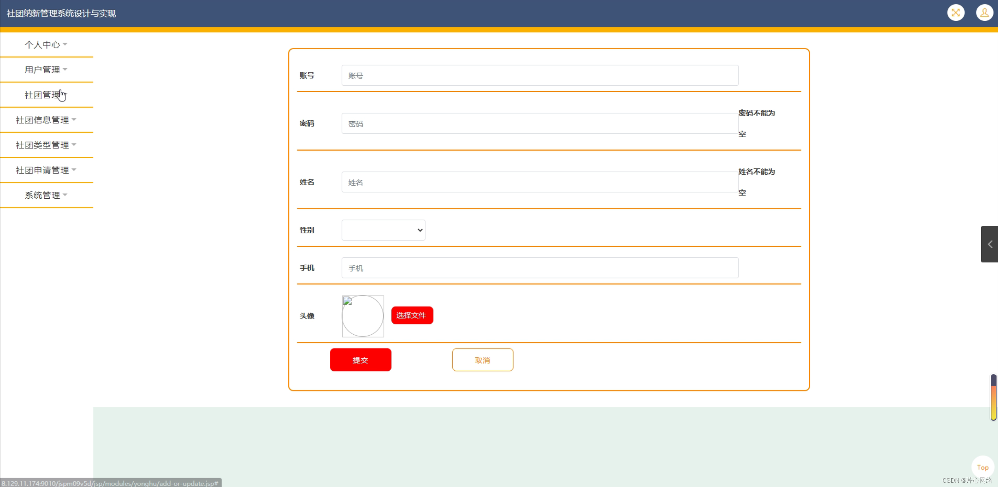The image size is (998, 487).
Task: Click the red 选择文件 upload button
Action: 412,315
